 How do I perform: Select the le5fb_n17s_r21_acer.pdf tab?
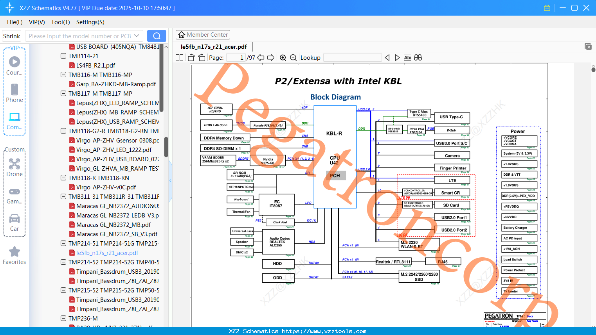point(214,47)
